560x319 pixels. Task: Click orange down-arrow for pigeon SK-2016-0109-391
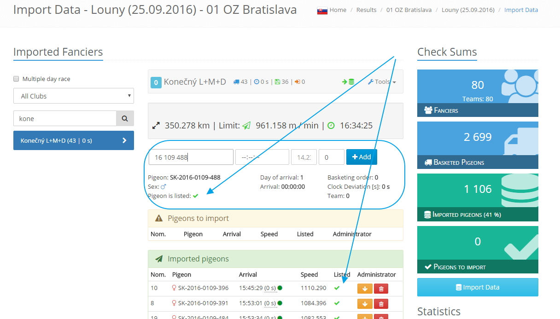(x=364, y=304)
